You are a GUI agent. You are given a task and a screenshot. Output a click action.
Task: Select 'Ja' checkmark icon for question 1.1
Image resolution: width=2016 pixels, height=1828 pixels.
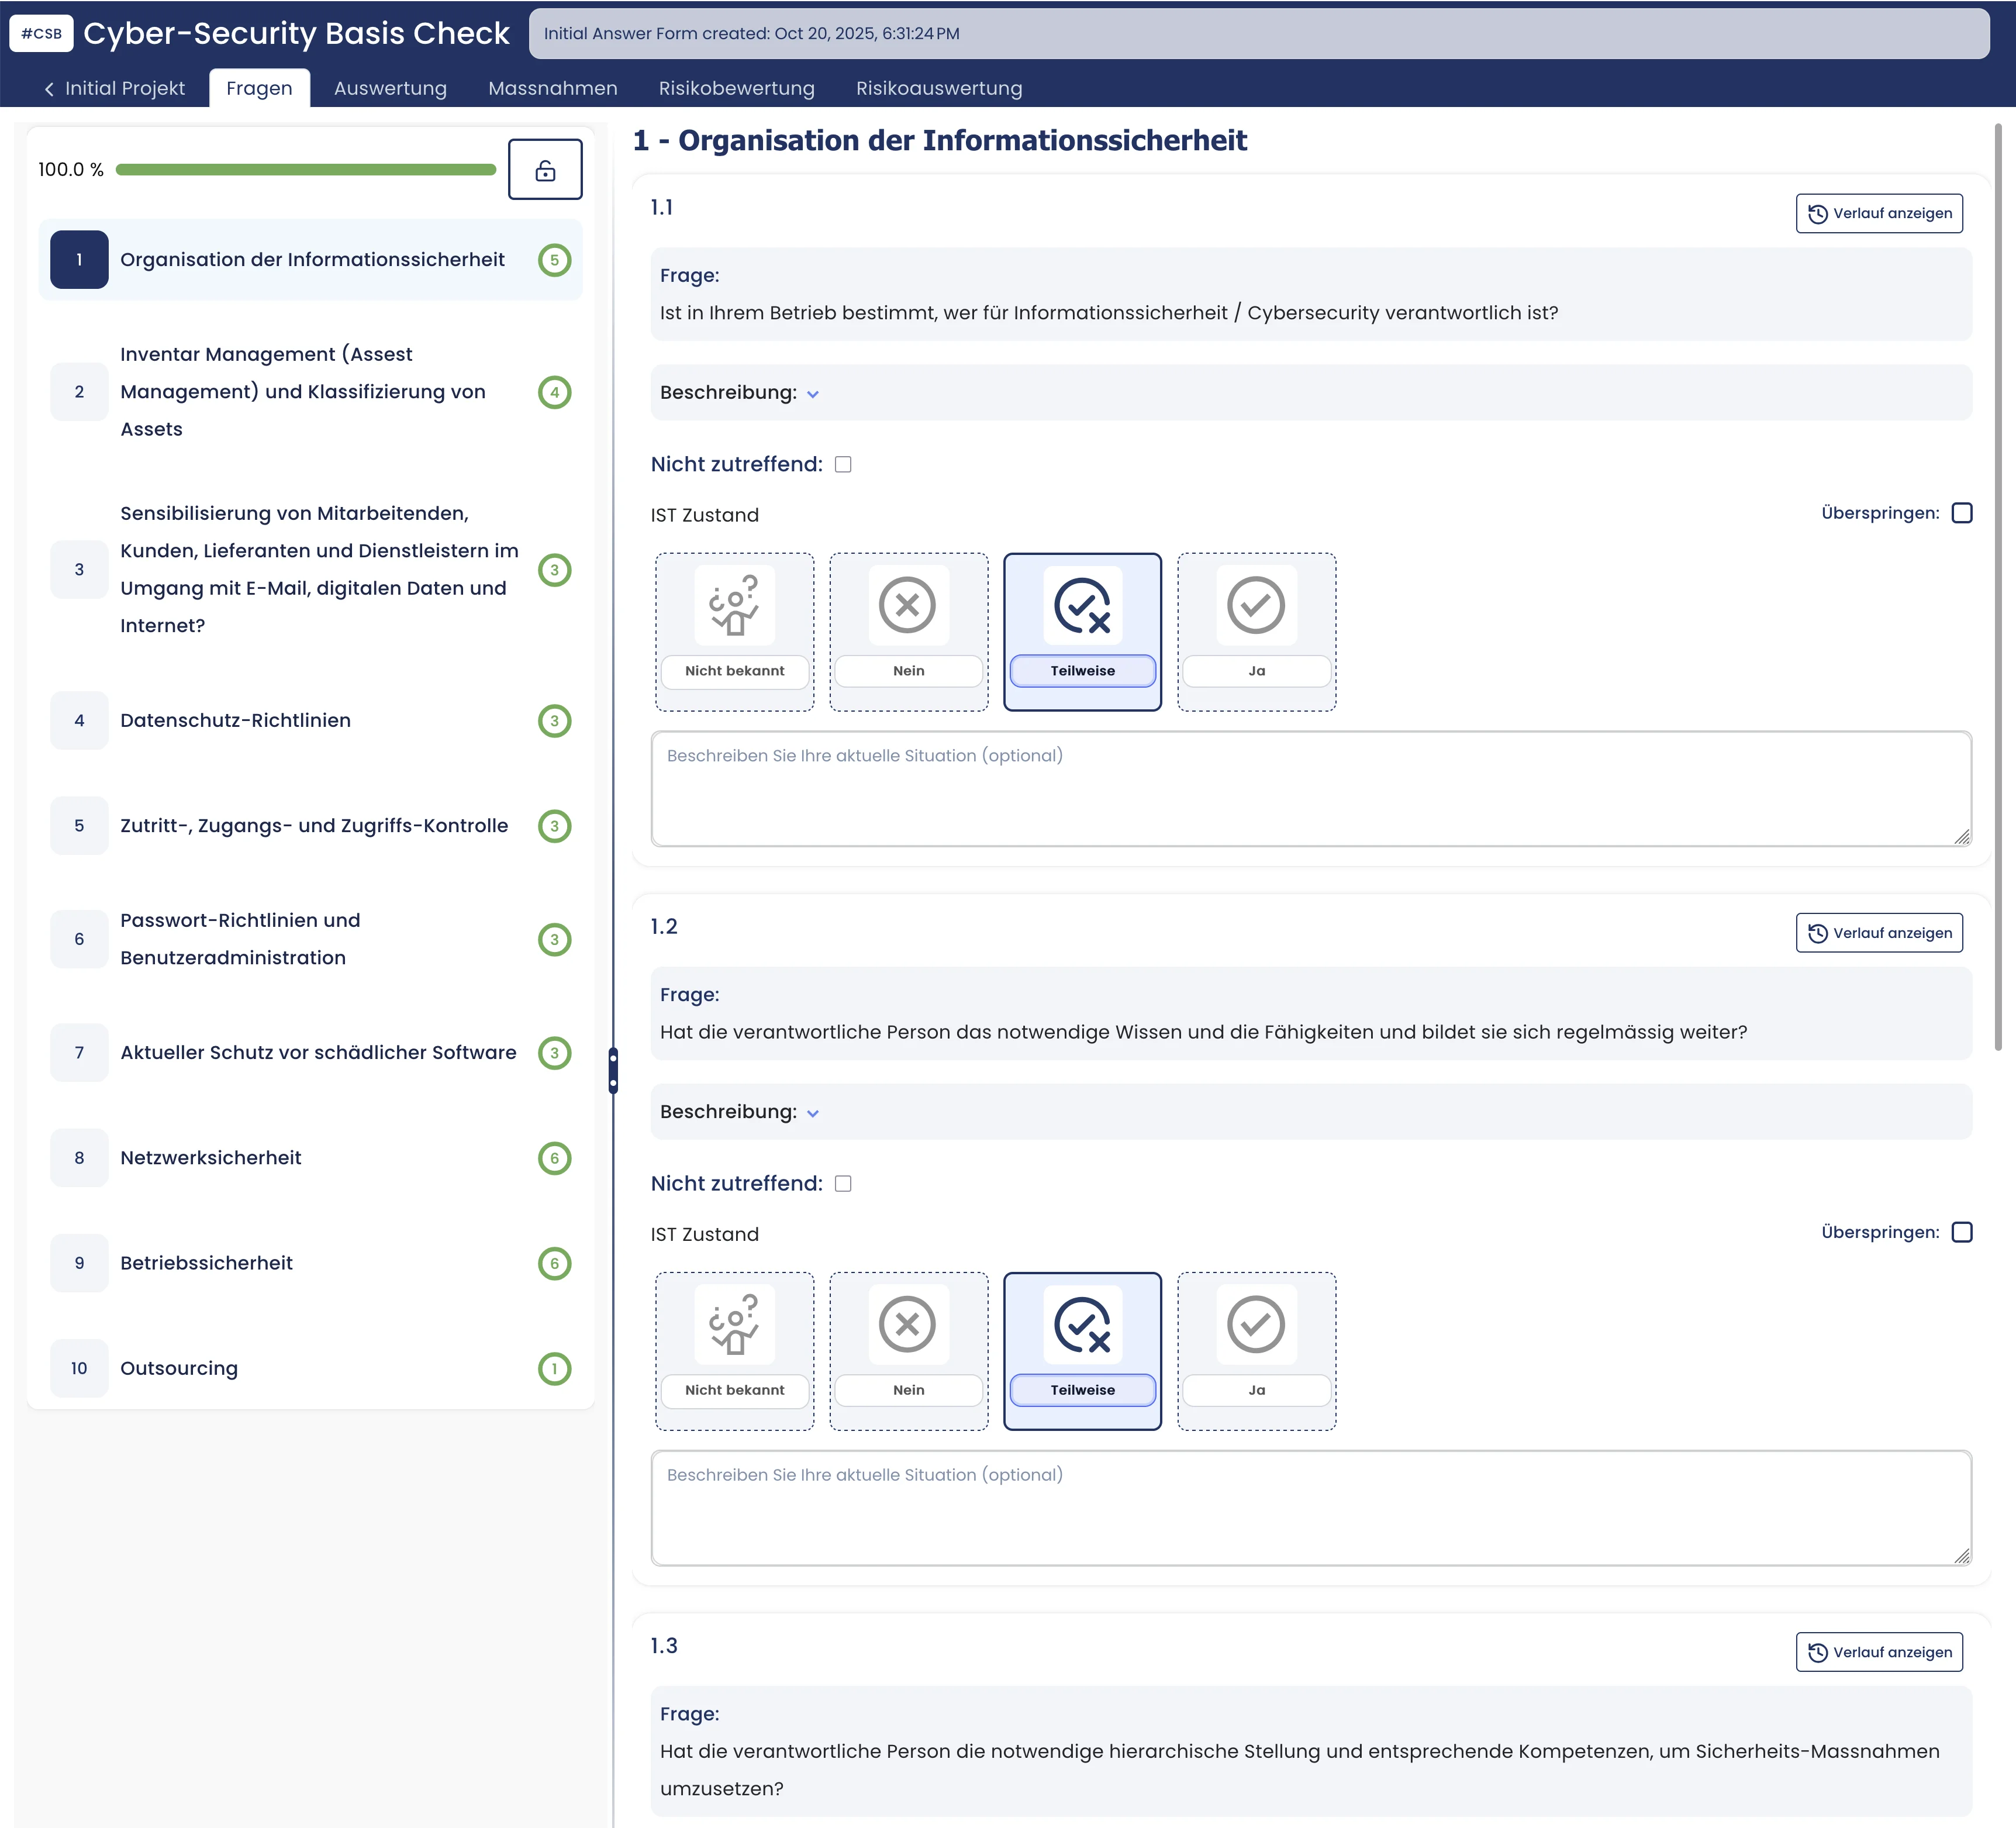pos(1255,605)
